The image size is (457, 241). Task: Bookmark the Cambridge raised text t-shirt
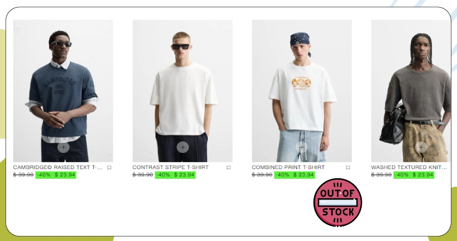coord(109,168)
